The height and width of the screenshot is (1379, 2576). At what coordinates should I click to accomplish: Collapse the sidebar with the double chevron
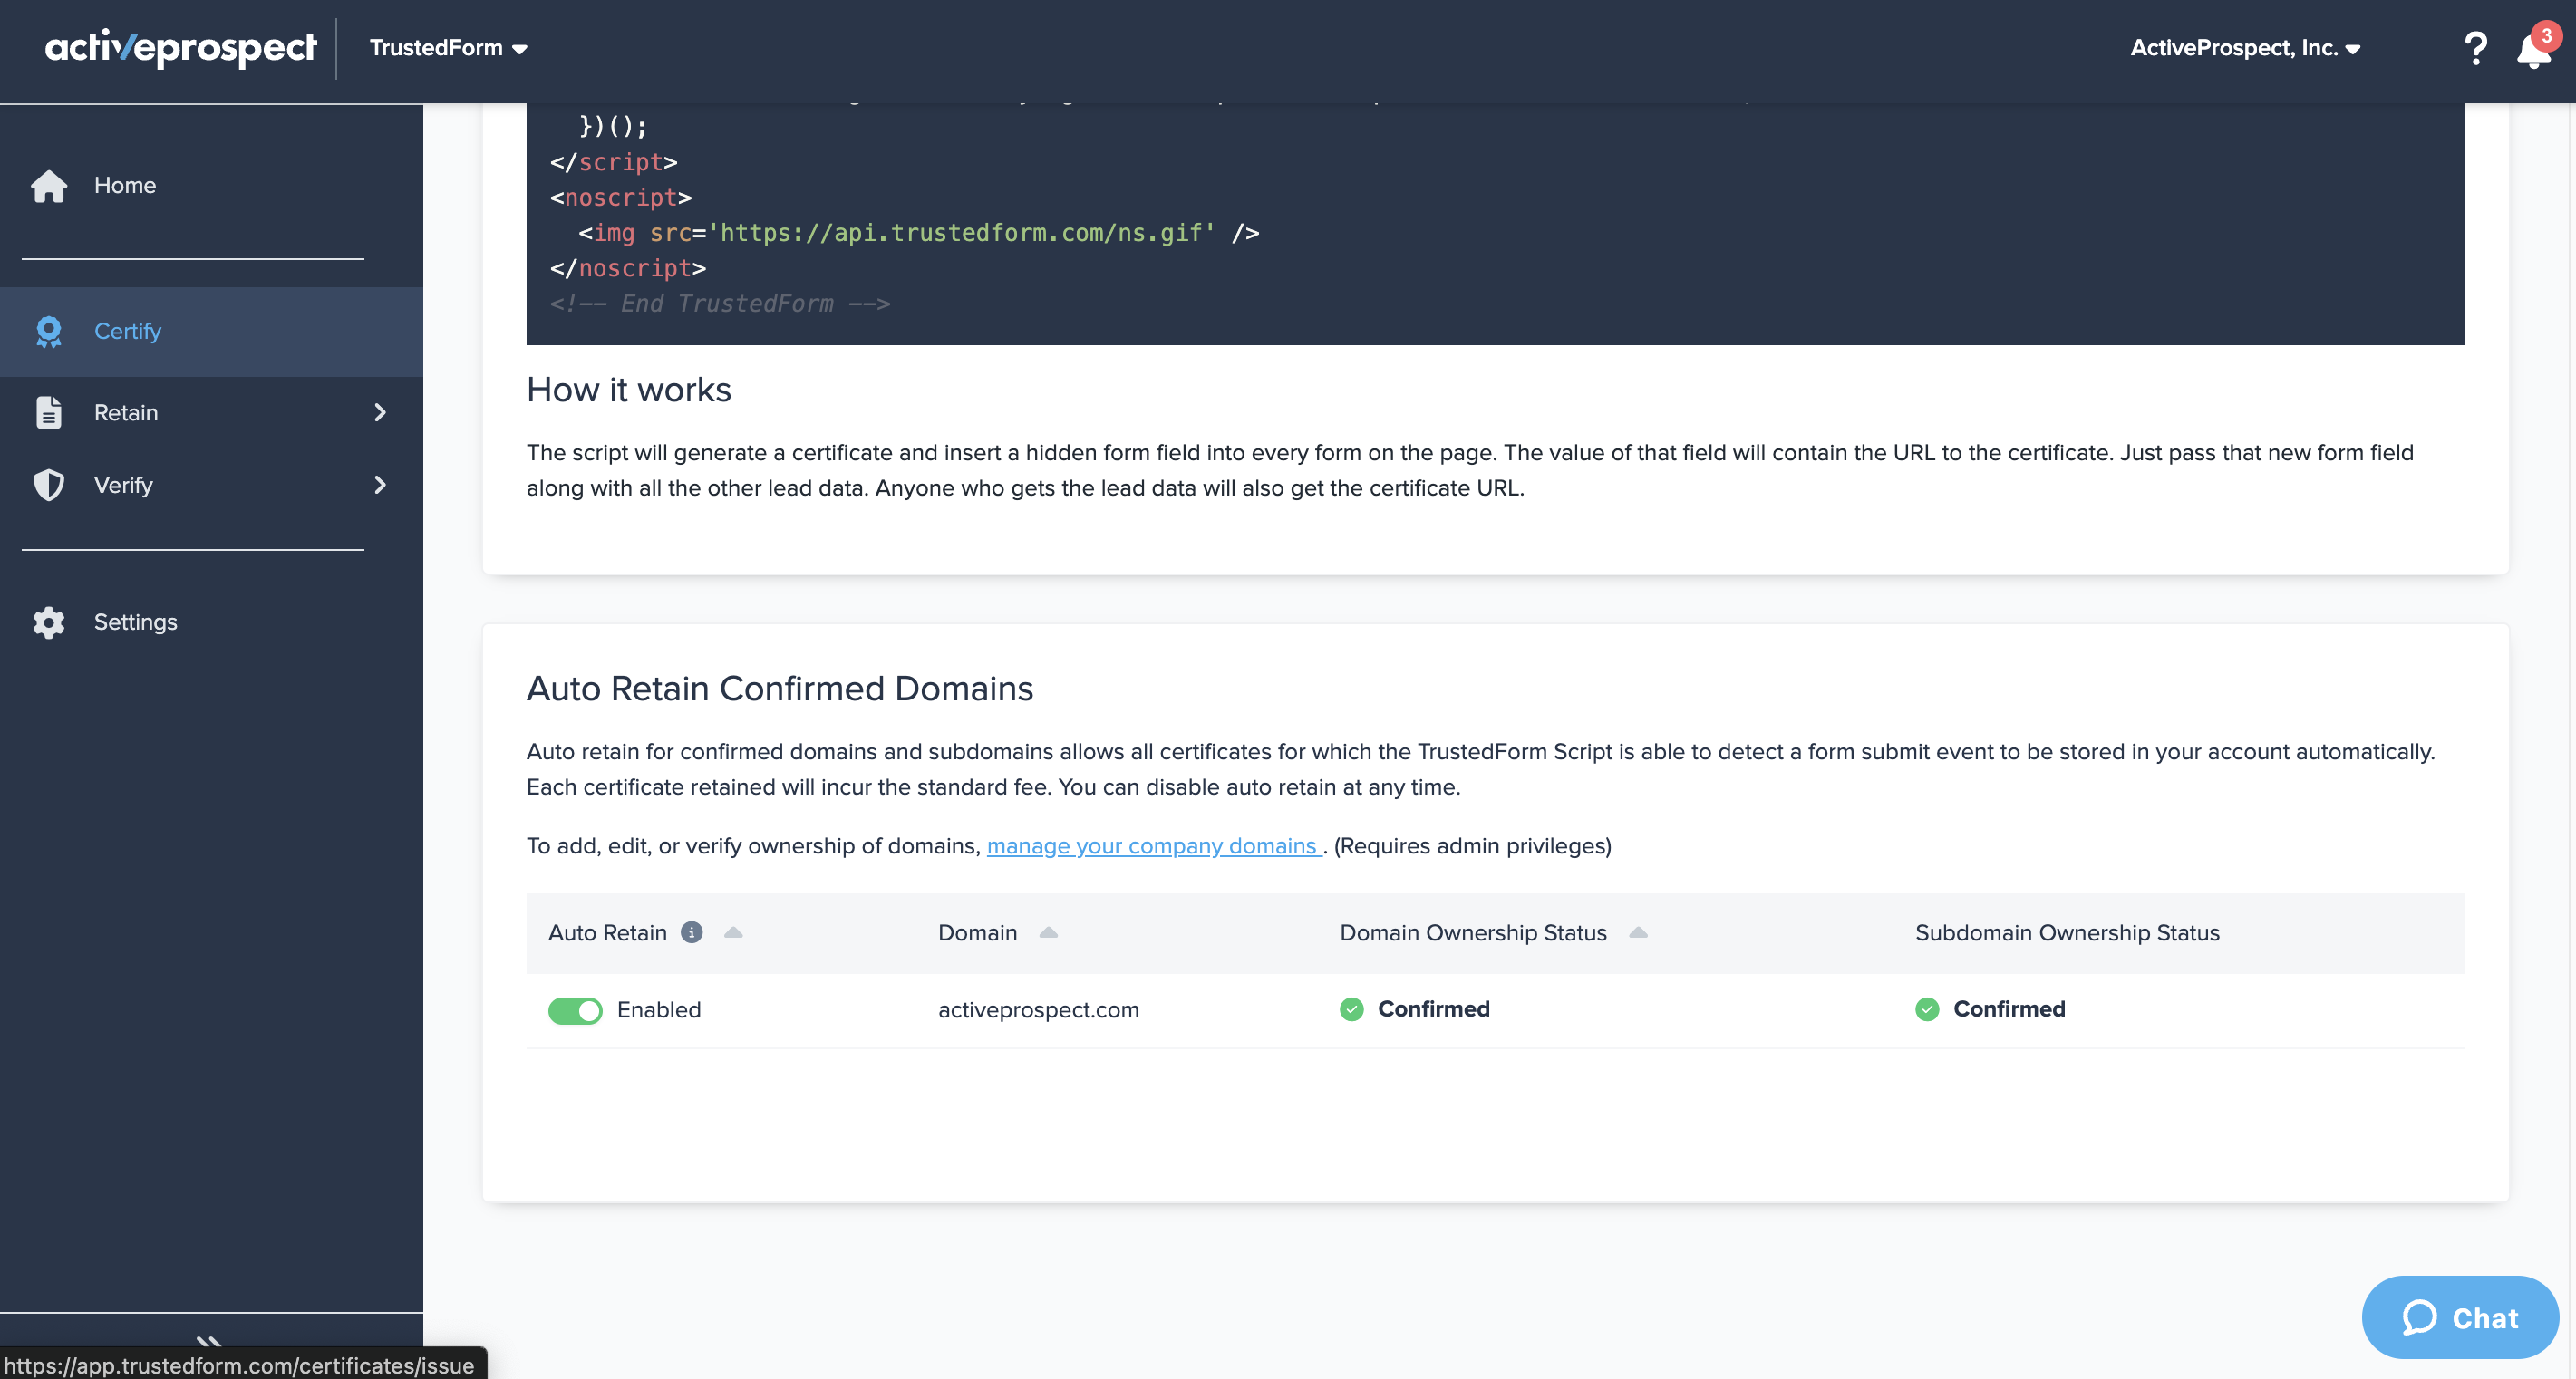[209, 1341]
